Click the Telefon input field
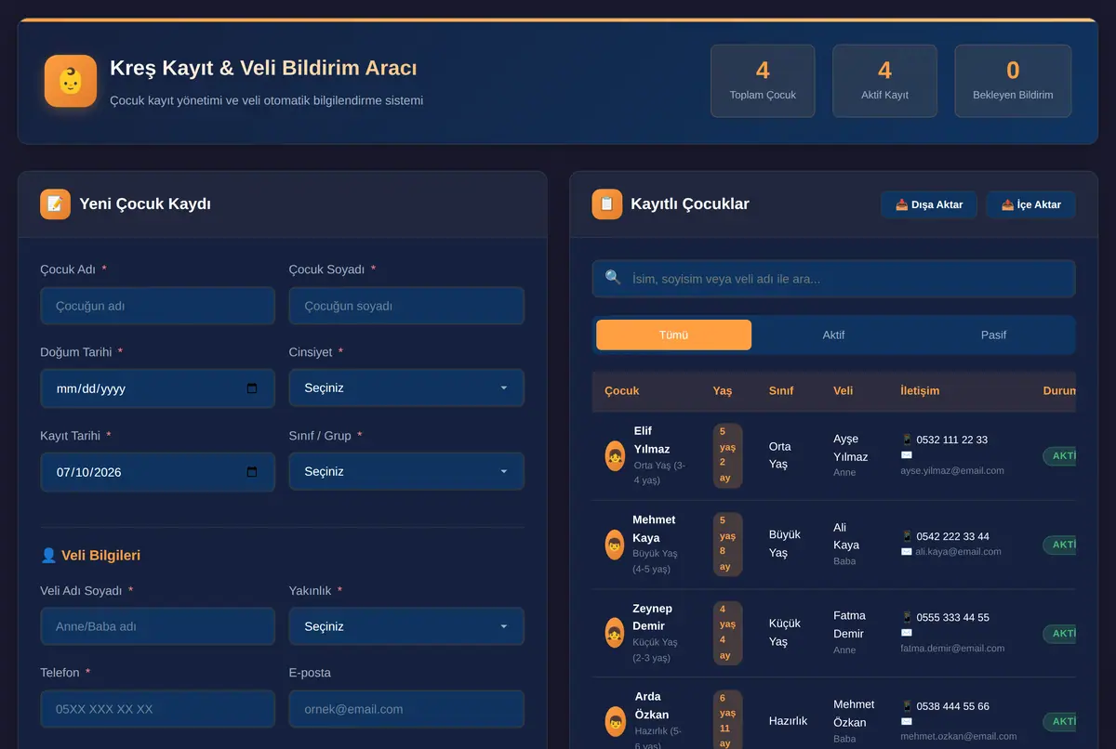Viewport: 1116px width, 749px height. point(157,709)
